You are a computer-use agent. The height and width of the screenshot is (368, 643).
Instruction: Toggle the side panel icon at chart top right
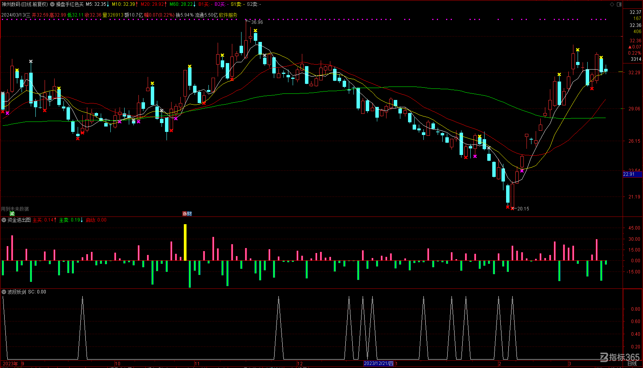[x=619, y=4]
